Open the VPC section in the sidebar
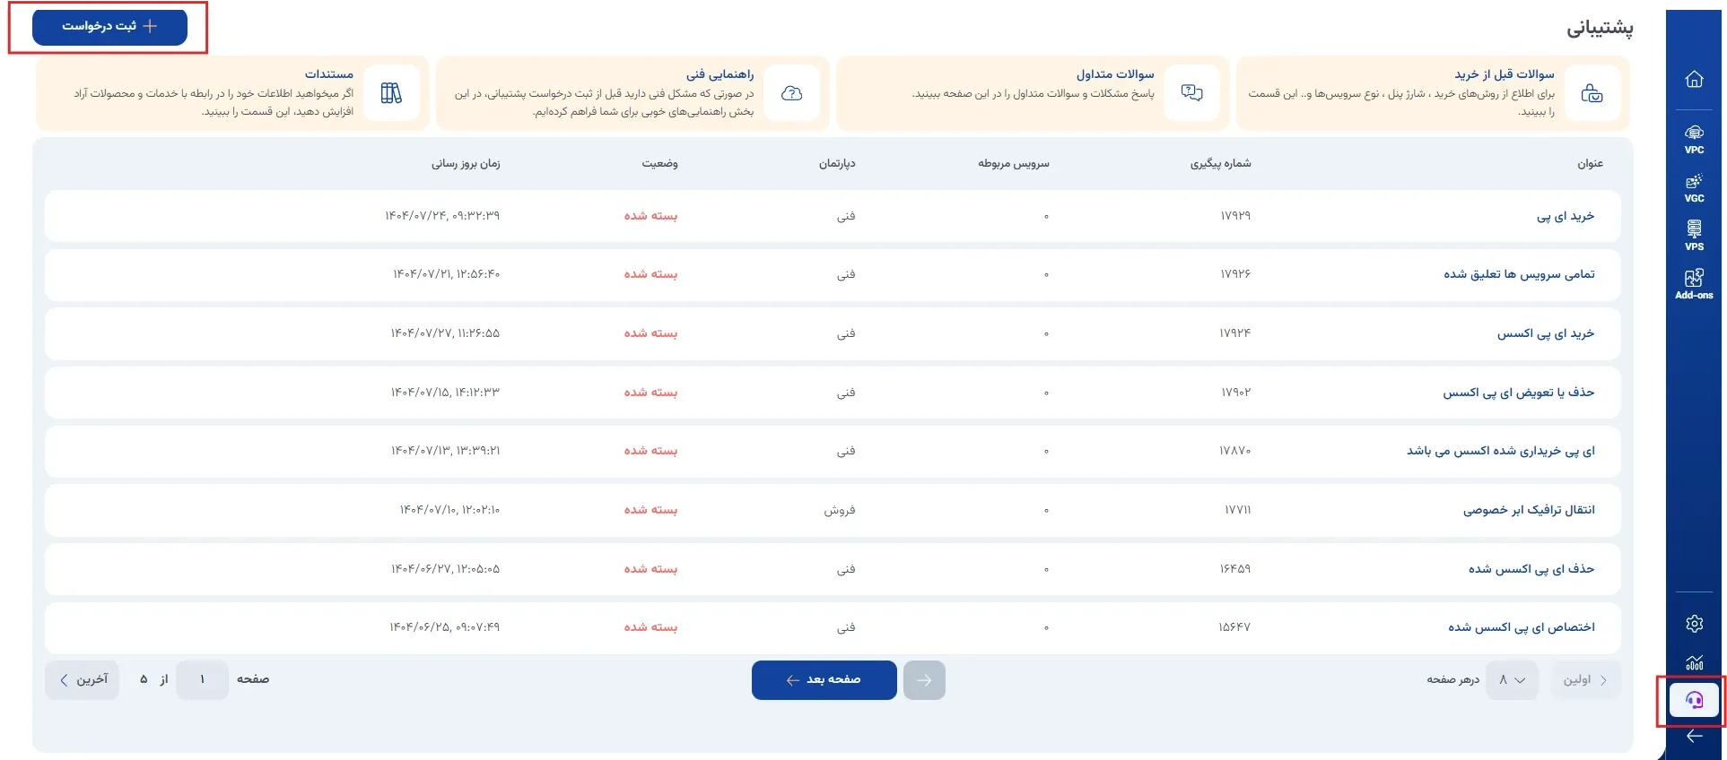 pyautogui.click(x=1694, y=140)
